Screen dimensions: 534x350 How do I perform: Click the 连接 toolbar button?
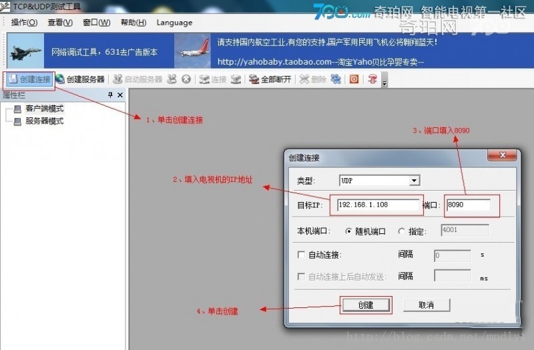213,79
